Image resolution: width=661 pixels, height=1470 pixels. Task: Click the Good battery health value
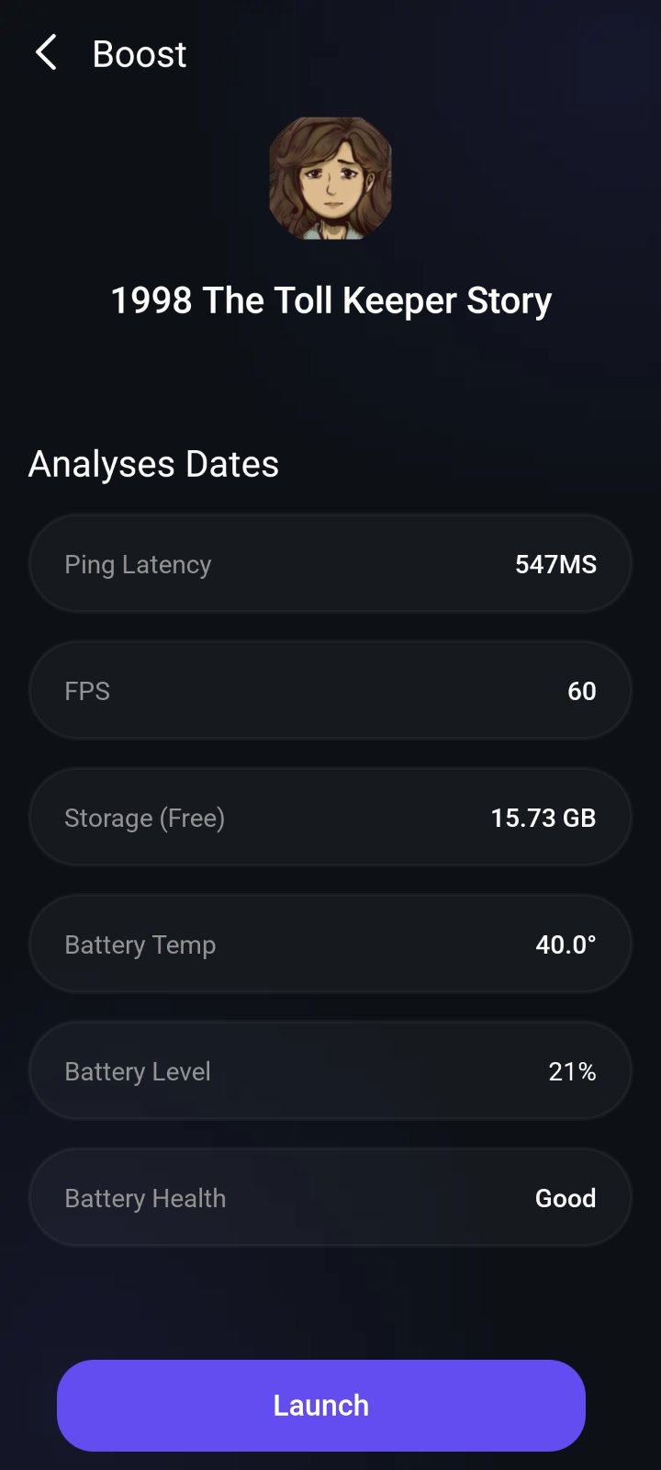(x=566, y=1198)
